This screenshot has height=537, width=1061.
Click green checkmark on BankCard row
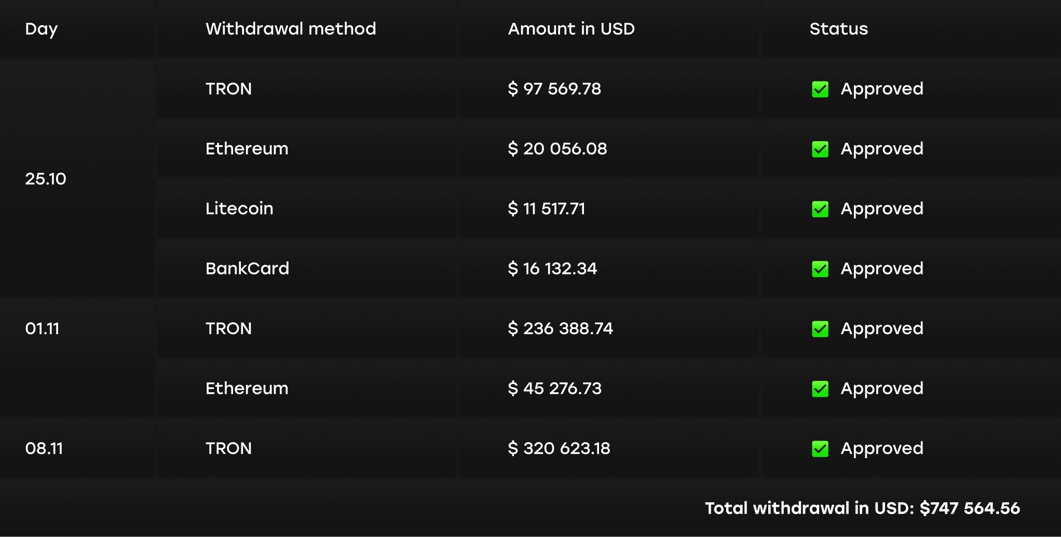pyautogui.click(x=820, y=269)
